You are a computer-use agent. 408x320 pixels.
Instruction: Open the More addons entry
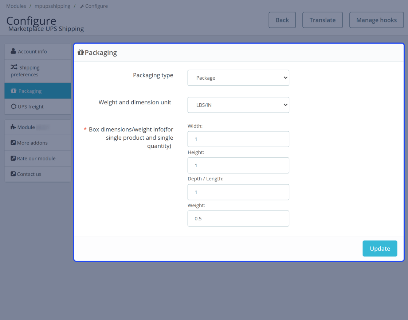click(38, 143)
